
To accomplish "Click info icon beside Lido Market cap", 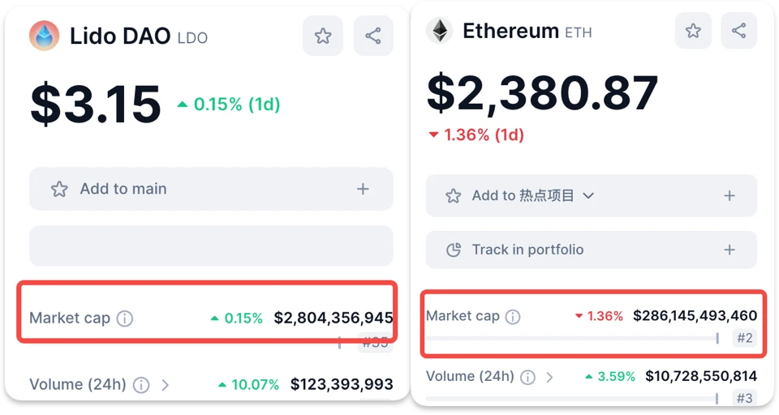I will (124, 319).
